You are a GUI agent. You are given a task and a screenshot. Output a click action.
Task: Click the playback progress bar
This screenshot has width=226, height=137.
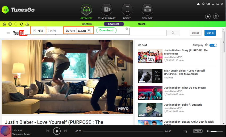[x=123, y=131]
